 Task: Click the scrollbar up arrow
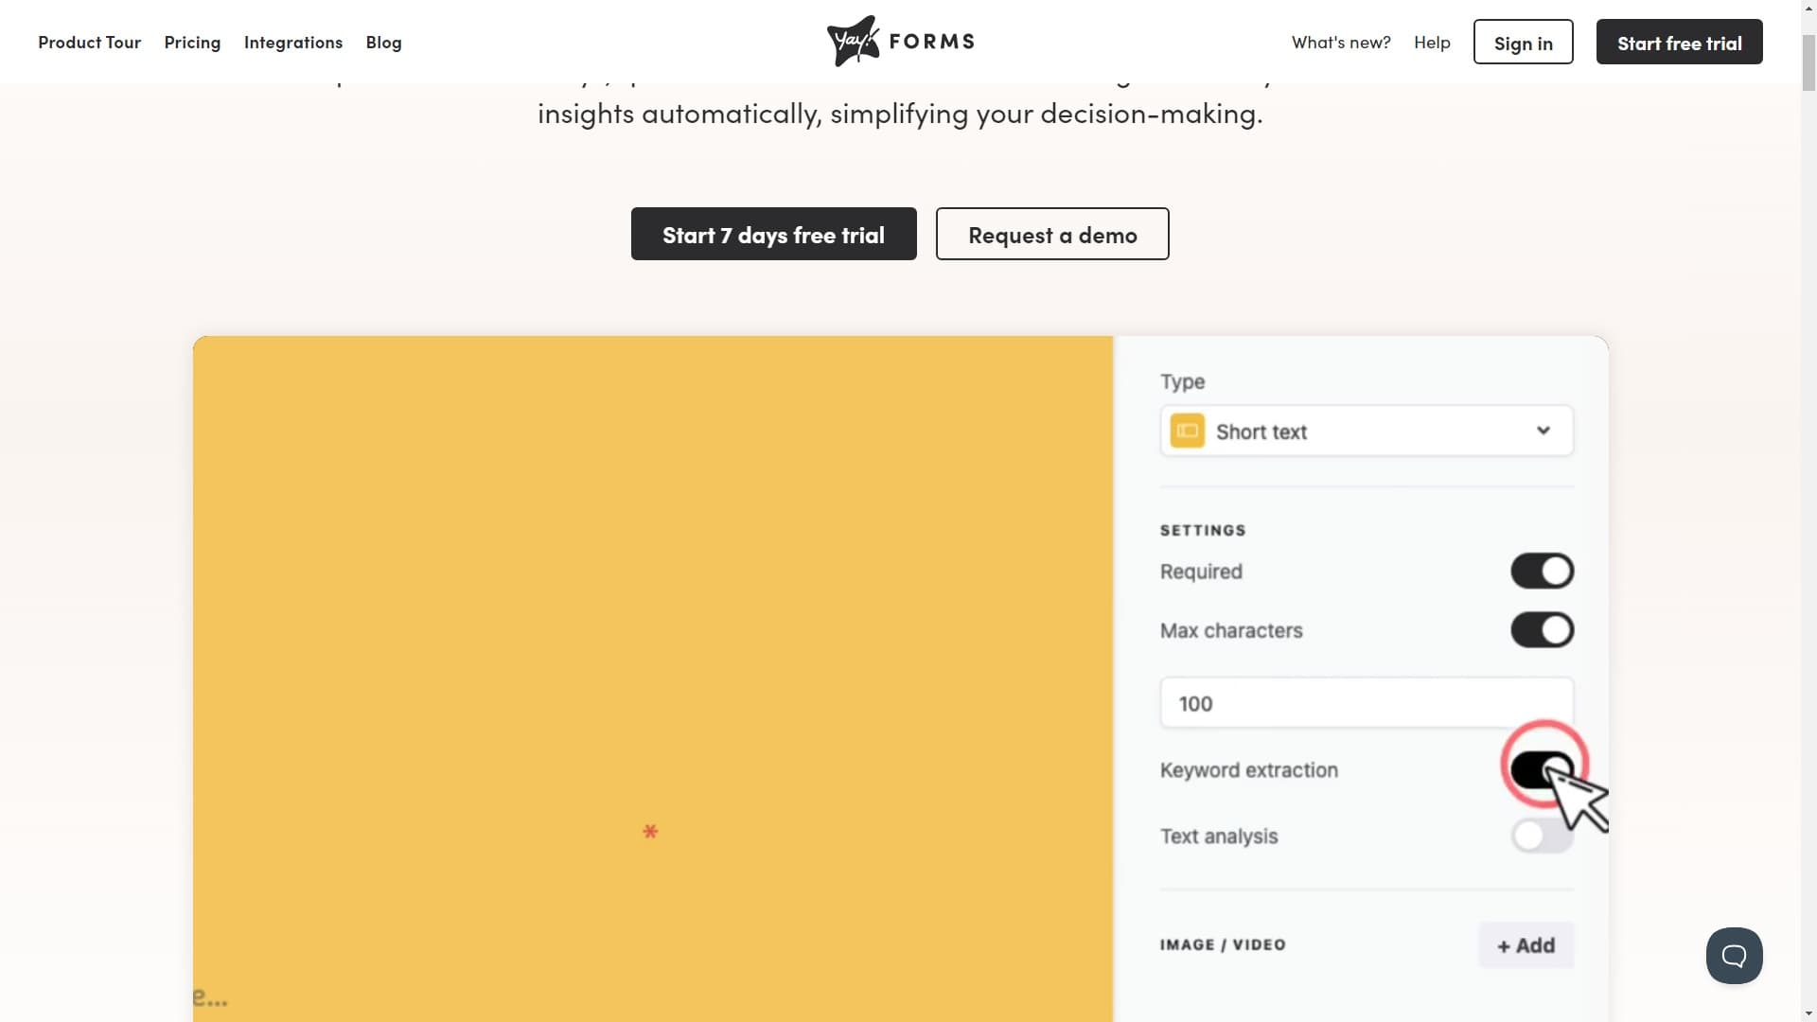click(x=1808, y=8)
